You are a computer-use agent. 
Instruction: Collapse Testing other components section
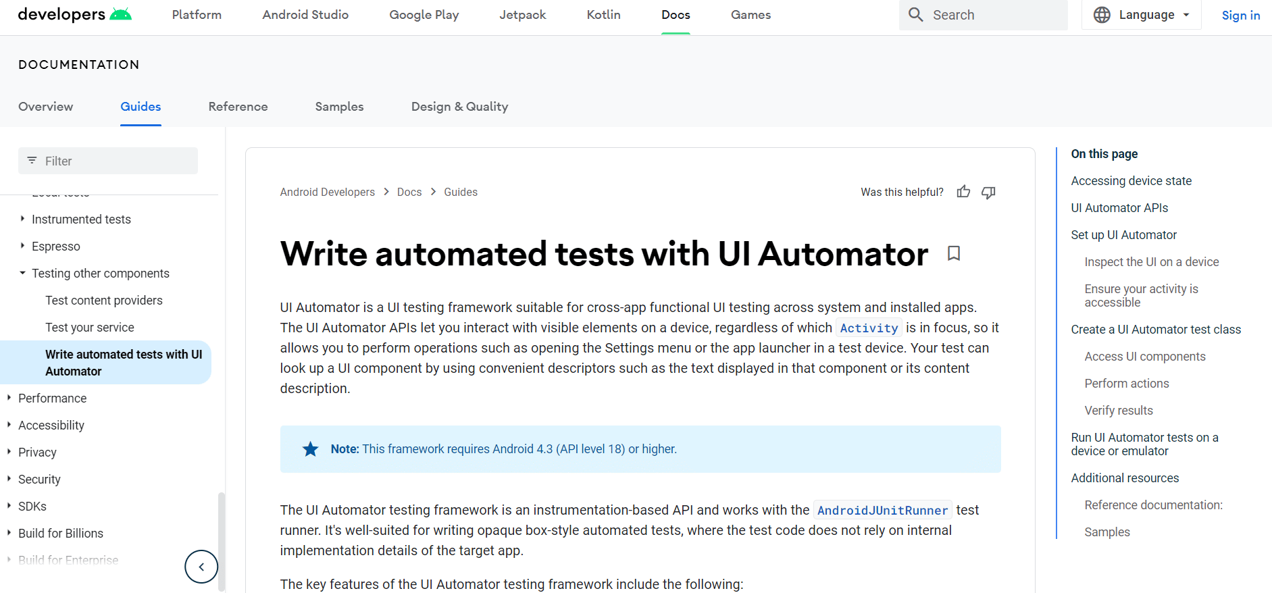click(x=22, y=273)
